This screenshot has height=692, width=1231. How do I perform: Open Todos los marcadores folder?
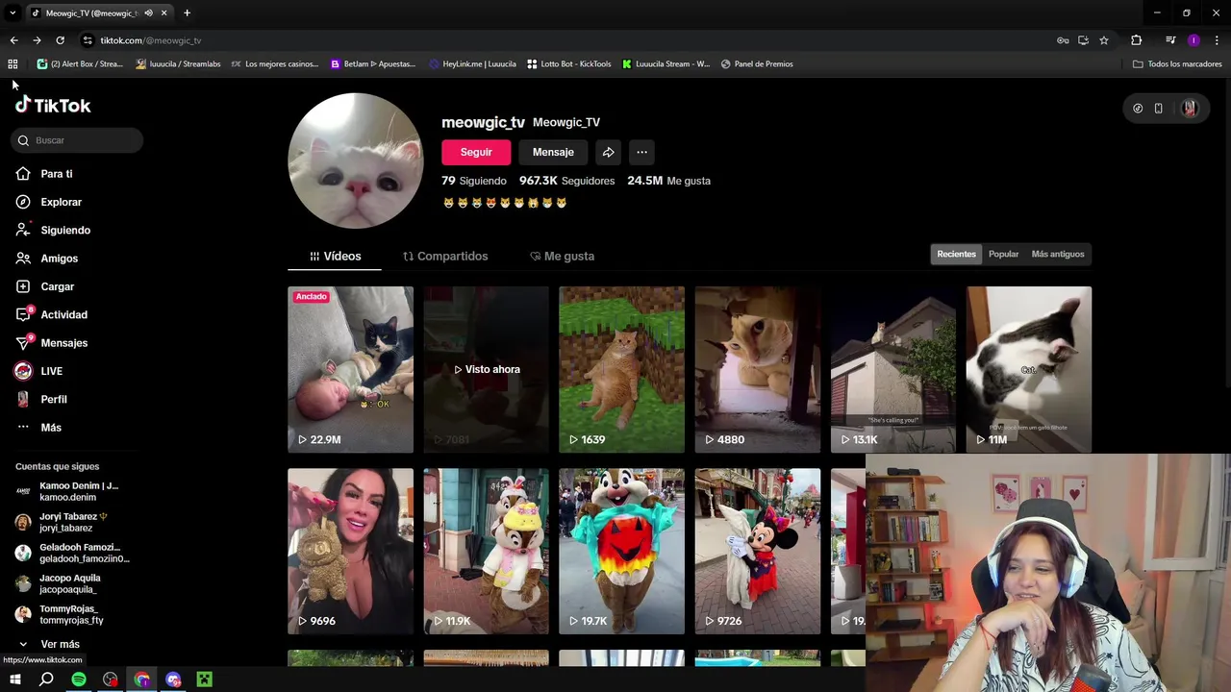tap(1177, 64)
